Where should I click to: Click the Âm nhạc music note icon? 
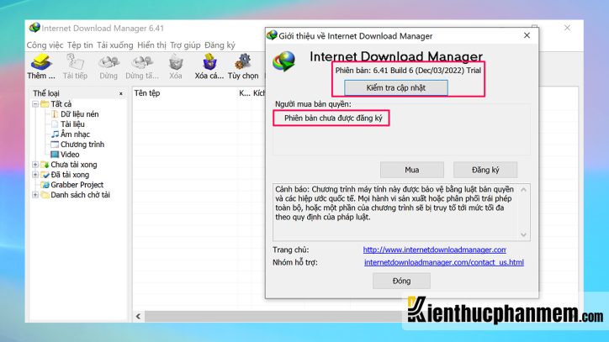tap(55, 134)
